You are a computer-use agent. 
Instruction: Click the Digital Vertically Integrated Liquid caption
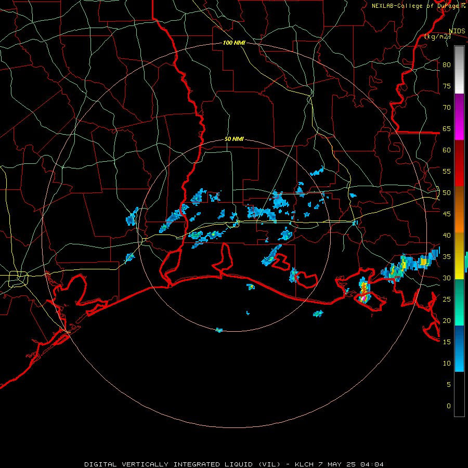tap(233, 464)
